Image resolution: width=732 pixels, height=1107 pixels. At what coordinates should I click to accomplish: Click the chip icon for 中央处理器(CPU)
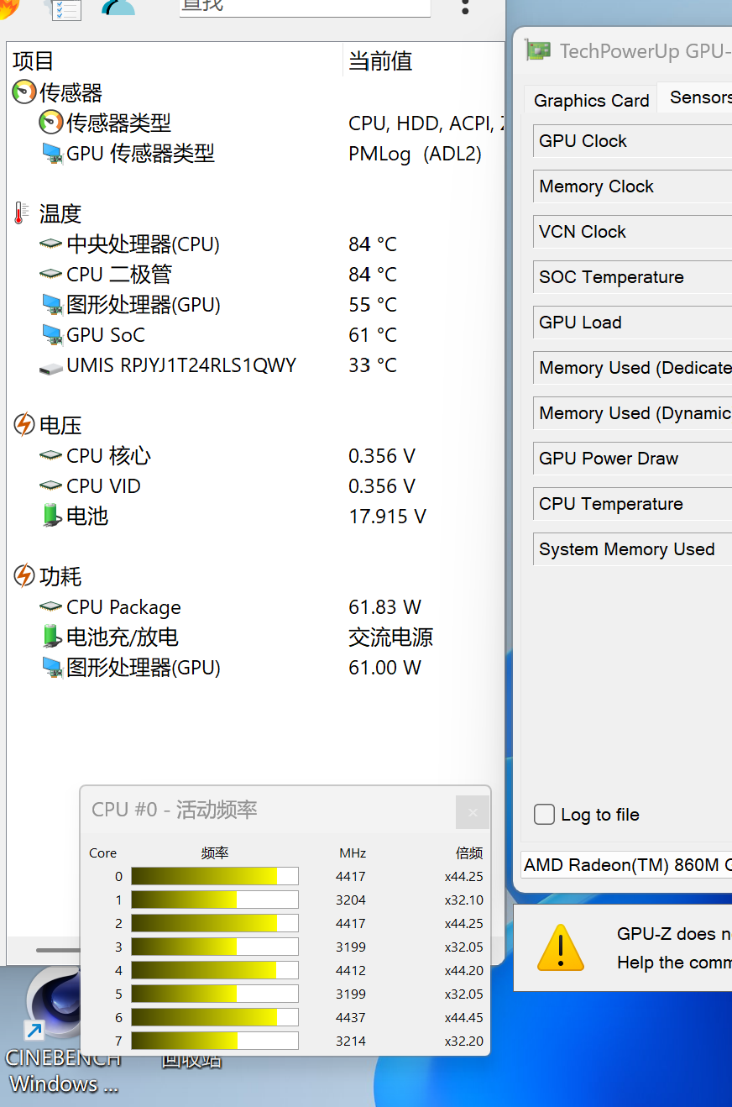(51, 244)
